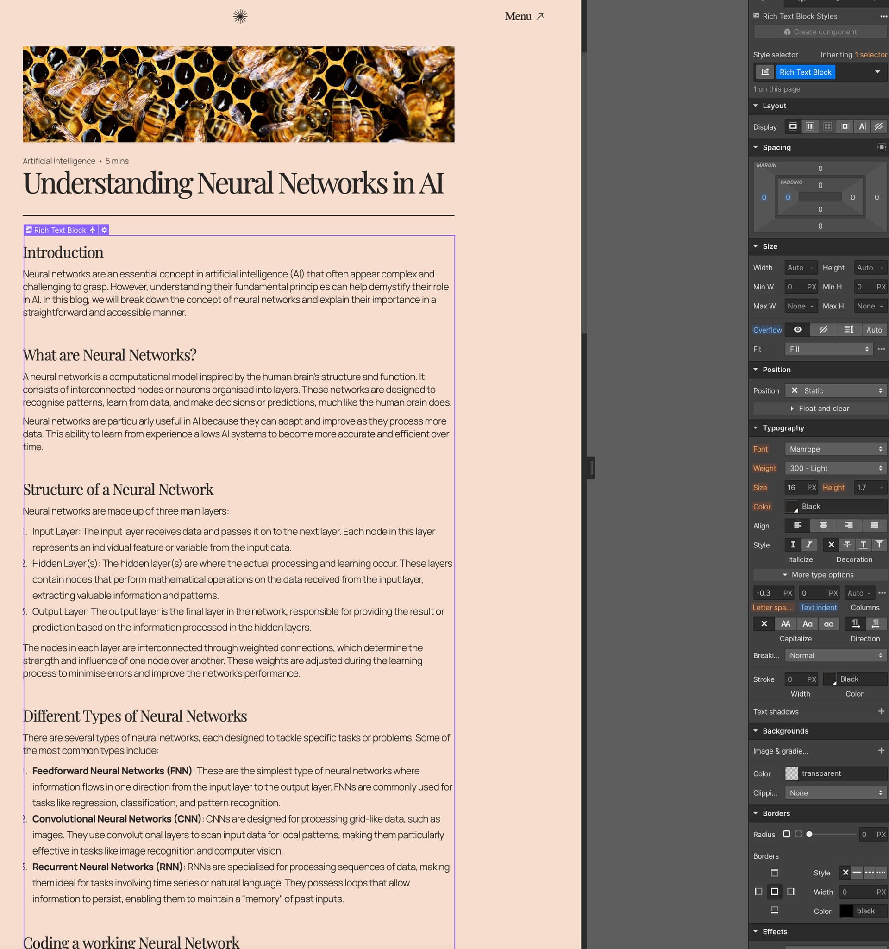Open the Weight dropdown showing 300 - Light
889x949 pixels.
(836, 468)
